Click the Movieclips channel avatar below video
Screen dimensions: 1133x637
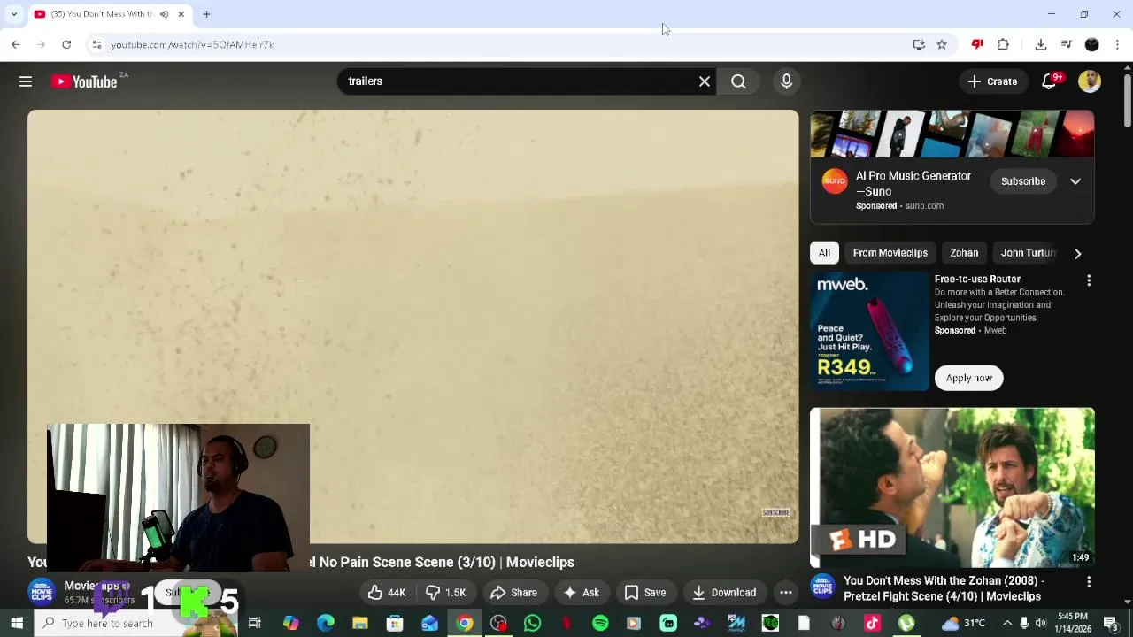pyautogui.click(x=42, y=592)
